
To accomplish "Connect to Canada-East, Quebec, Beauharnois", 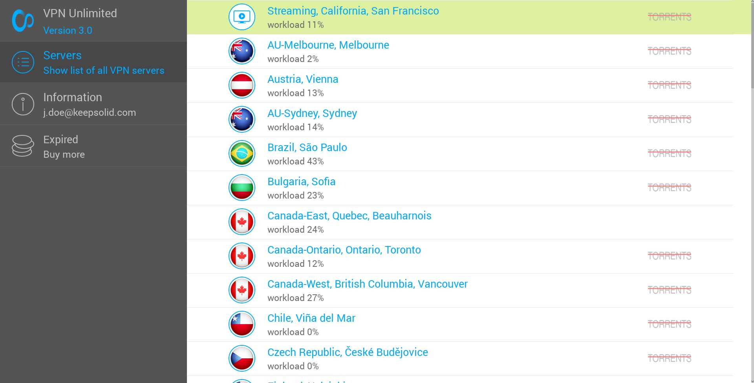I will tap(349, 216).
